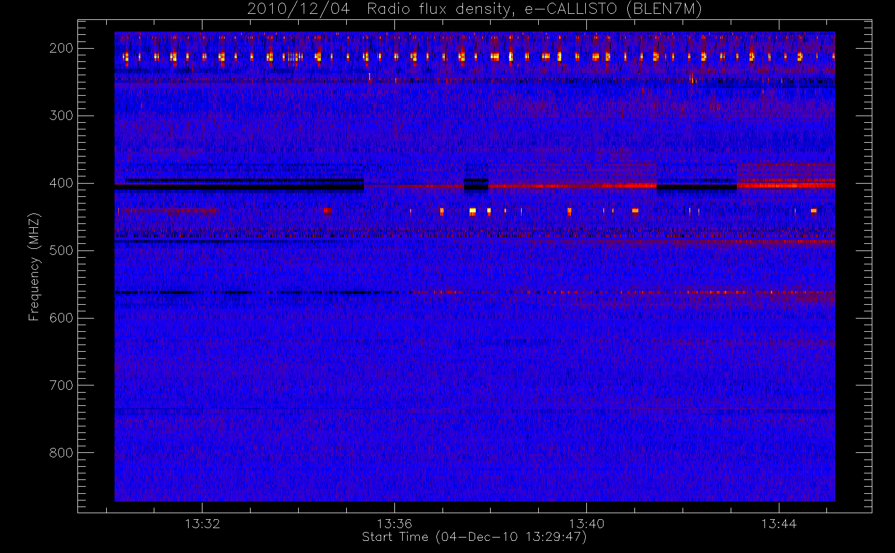Click the 700 frequency tick label
This screenshot has height=553, width=895.
[x=61, y=385]
